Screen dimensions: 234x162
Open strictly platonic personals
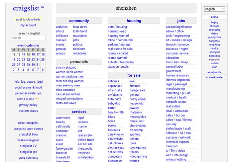(66, 68)
